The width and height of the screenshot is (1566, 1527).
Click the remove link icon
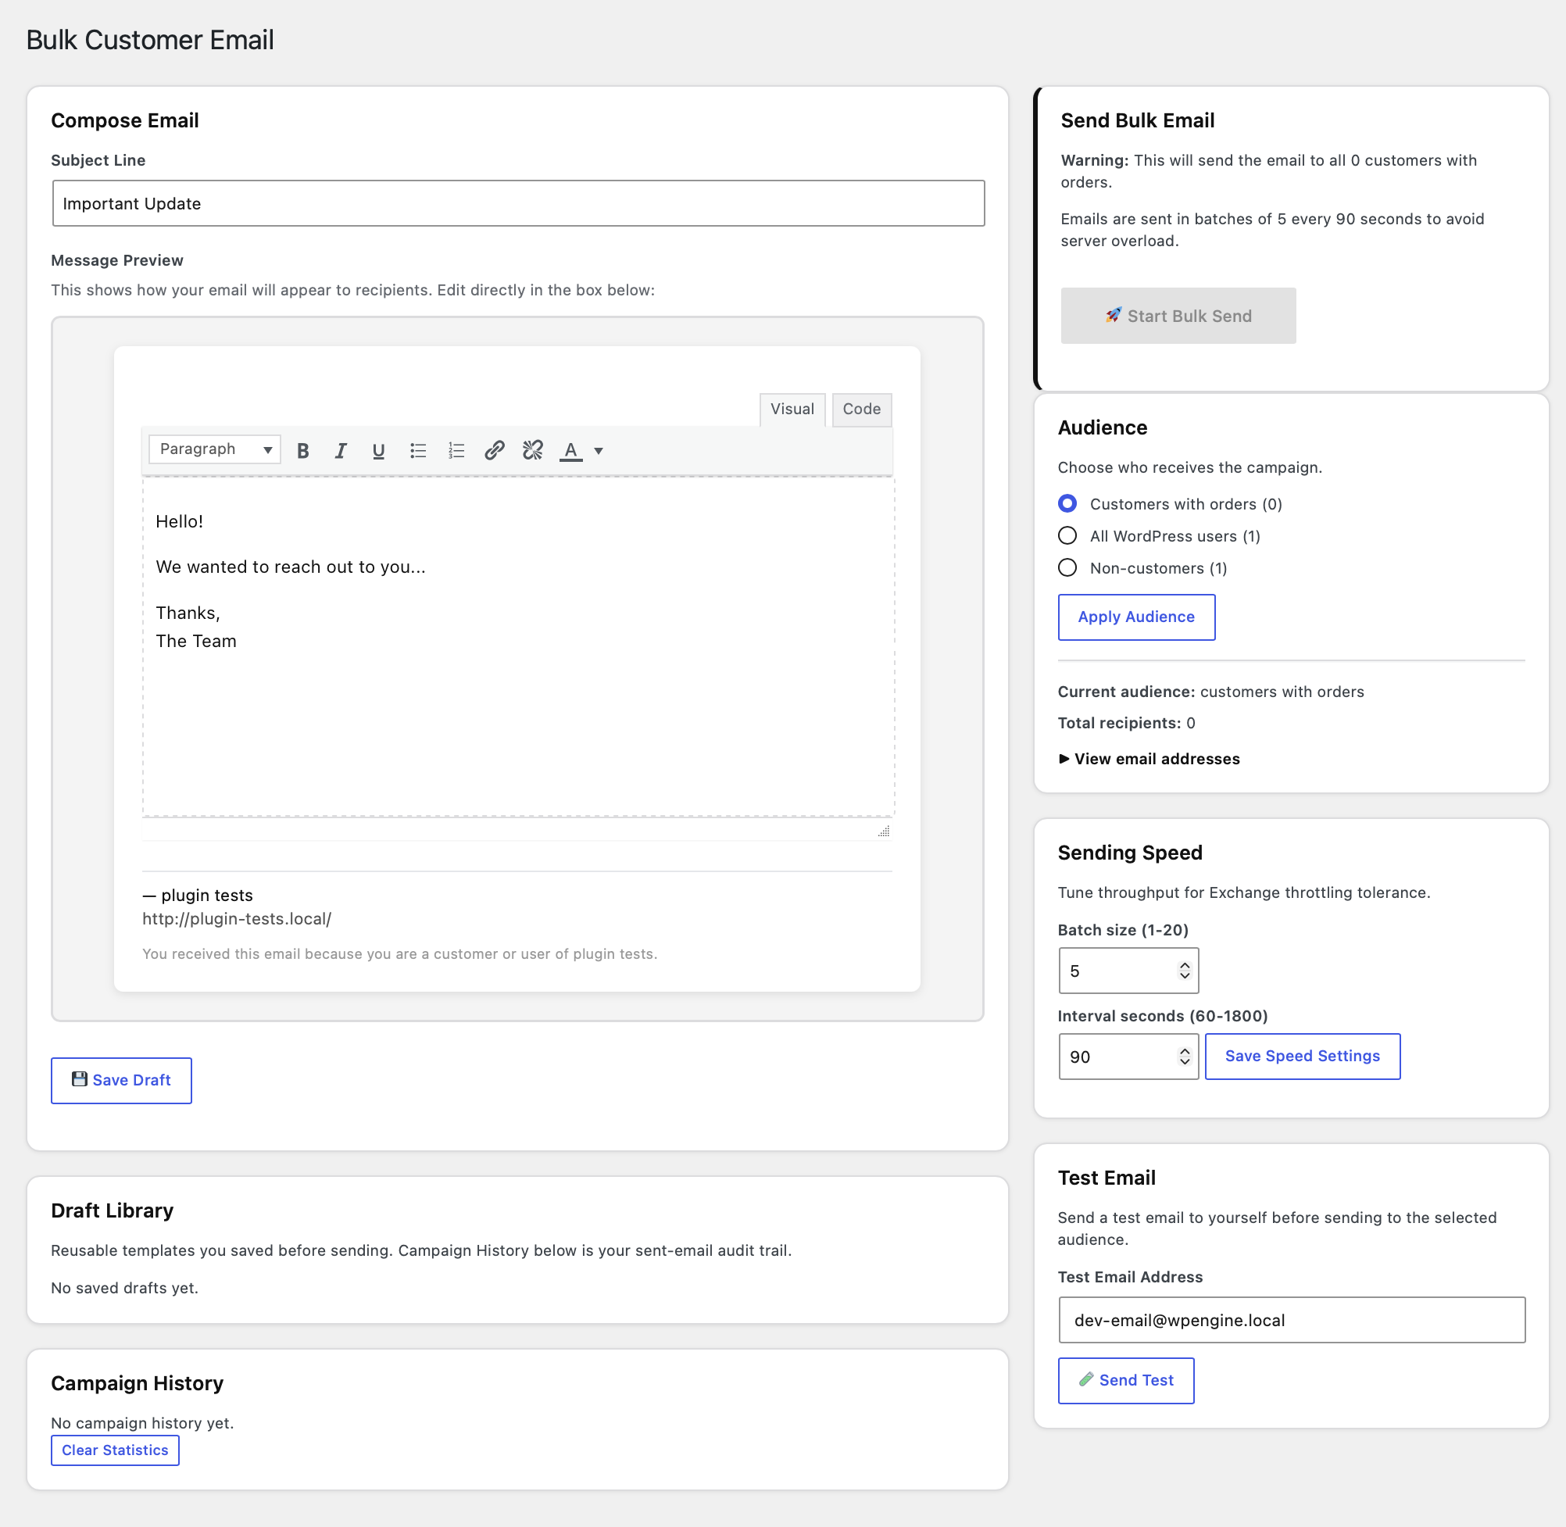pyautogui.click(x=532, y=451)
